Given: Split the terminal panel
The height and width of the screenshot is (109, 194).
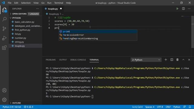Looking at the screenshot, I should 172,60.
